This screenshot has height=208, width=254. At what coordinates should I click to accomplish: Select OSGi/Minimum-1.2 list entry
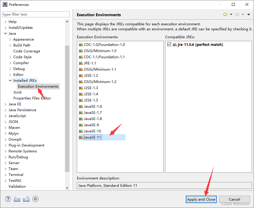coord(100,82)
